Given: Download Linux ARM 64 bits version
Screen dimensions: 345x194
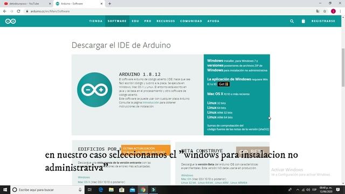Looking at the screenshot, I should click(219, 117).
